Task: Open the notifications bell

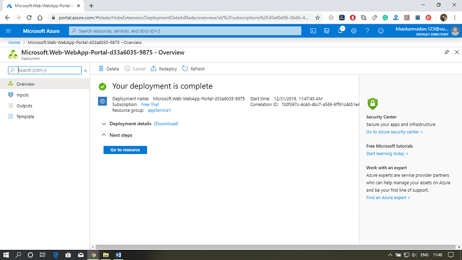Action: [340, 30]
